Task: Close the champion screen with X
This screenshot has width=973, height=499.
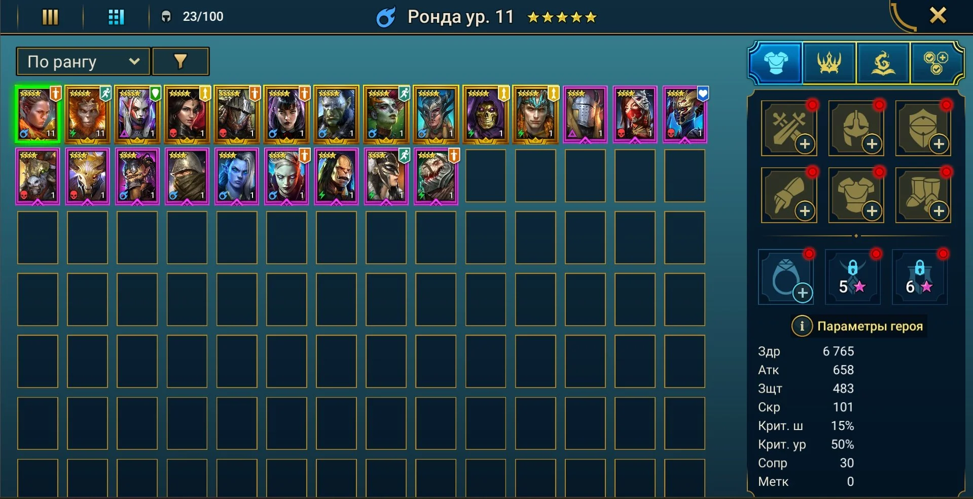Action: click(938, 15)
